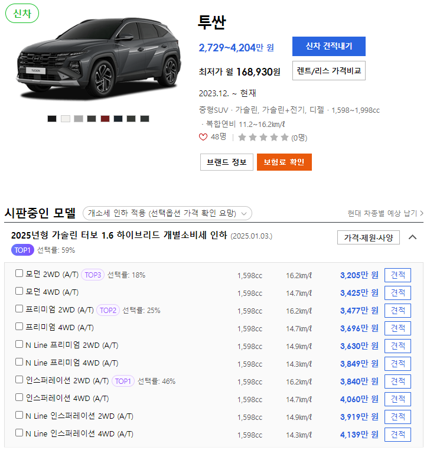430x450 pixels.
Task: Open 현대 차종별 예상 납기 link
Action: click(x=385, y=213)
